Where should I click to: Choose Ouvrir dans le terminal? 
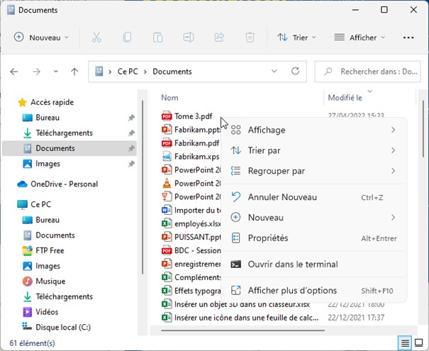click(292, 264)
